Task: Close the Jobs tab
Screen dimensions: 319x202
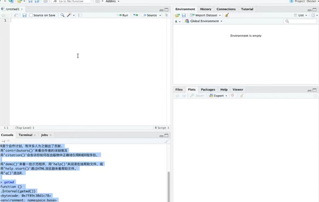Action: 51,135
